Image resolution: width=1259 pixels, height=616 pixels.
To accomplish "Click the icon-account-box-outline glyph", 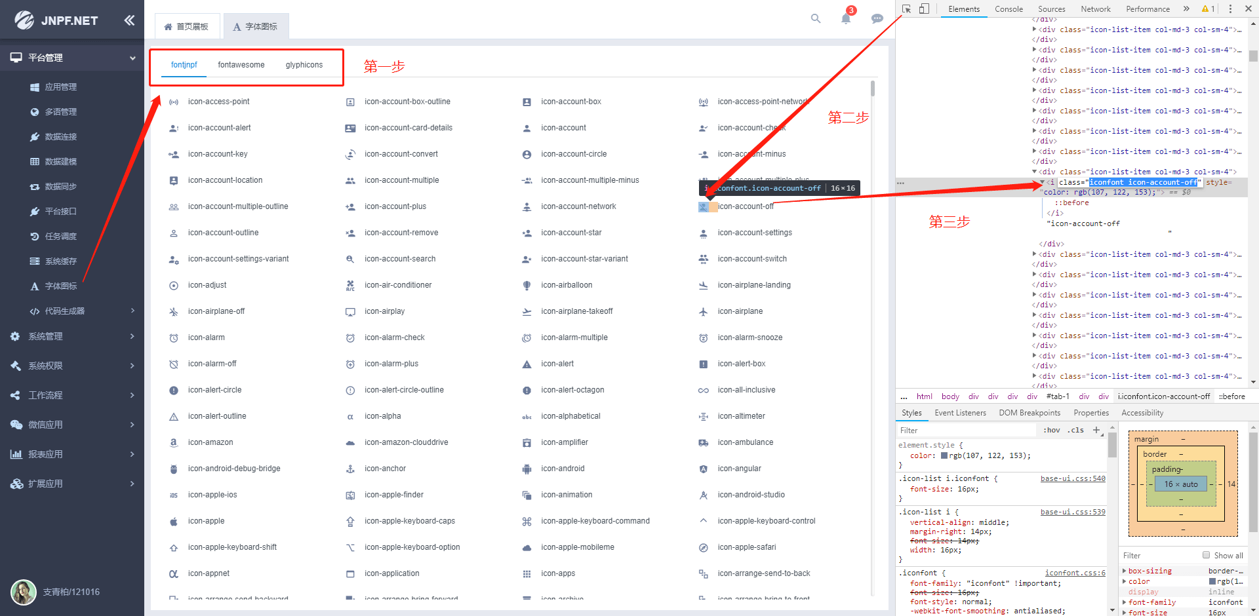I will pyautogui.click(x=350, y=102).
